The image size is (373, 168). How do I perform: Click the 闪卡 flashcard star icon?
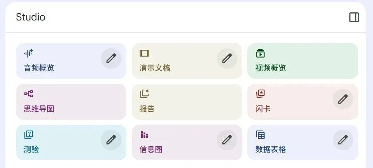(x=260, y=94)
